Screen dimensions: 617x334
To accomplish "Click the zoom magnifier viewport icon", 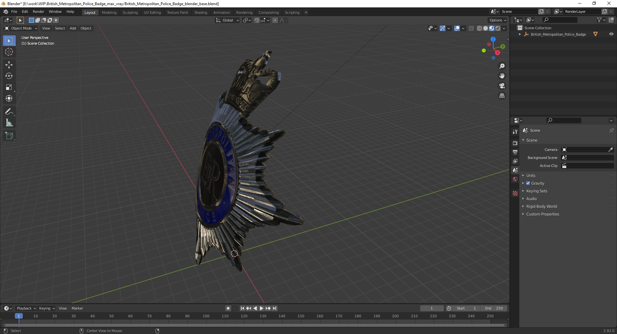I will (x=502, y=66).
